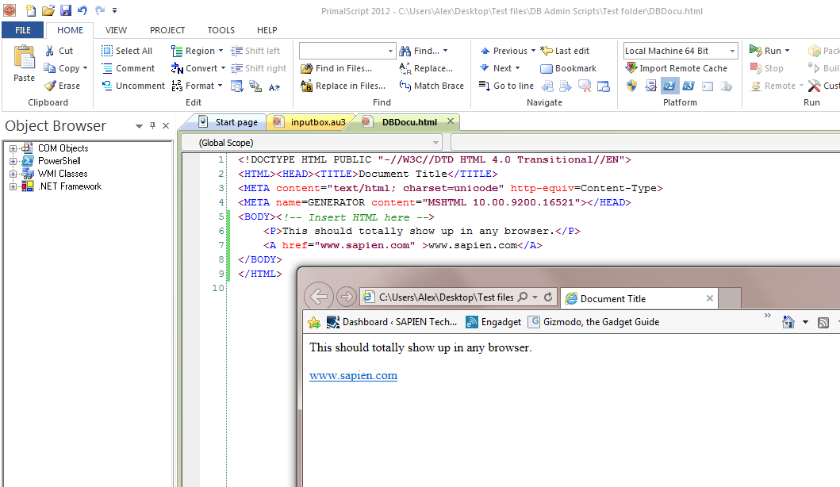The height and width of the screenshot is (487, 840).
Task: Clear bookmarks with the red X icon
Action: click(585, 86)
